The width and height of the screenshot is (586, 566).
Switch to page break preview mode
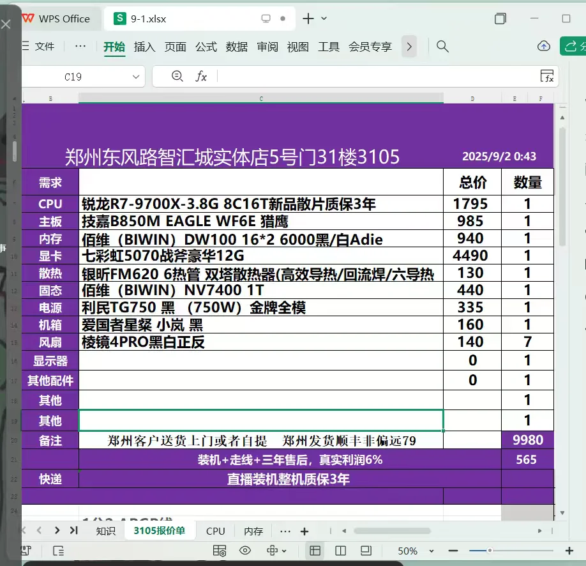point(340,551)
